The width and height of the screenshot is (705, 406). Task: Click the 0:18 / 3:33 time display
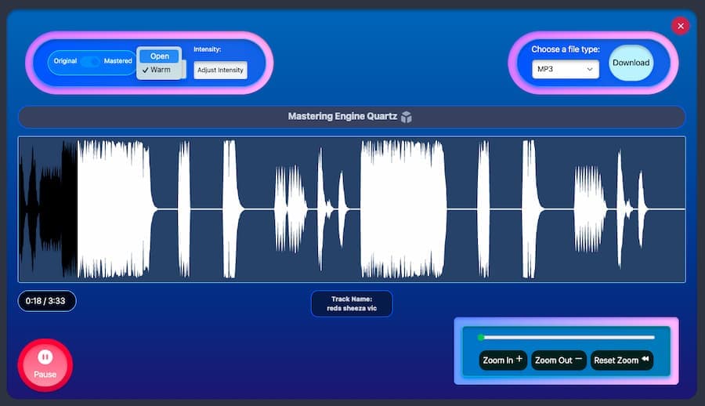pos(47,301)
